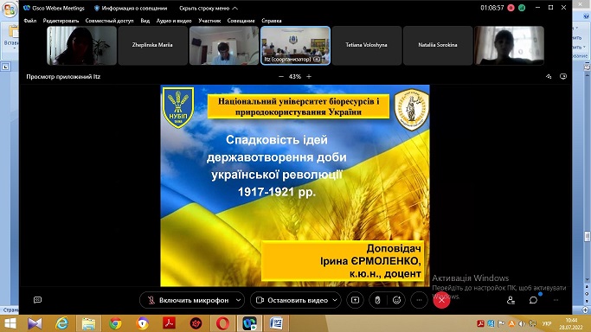The width and height of the screenshot is (591, 332).
Task: Open the Справка menu
Action: (x=272, y=21)
